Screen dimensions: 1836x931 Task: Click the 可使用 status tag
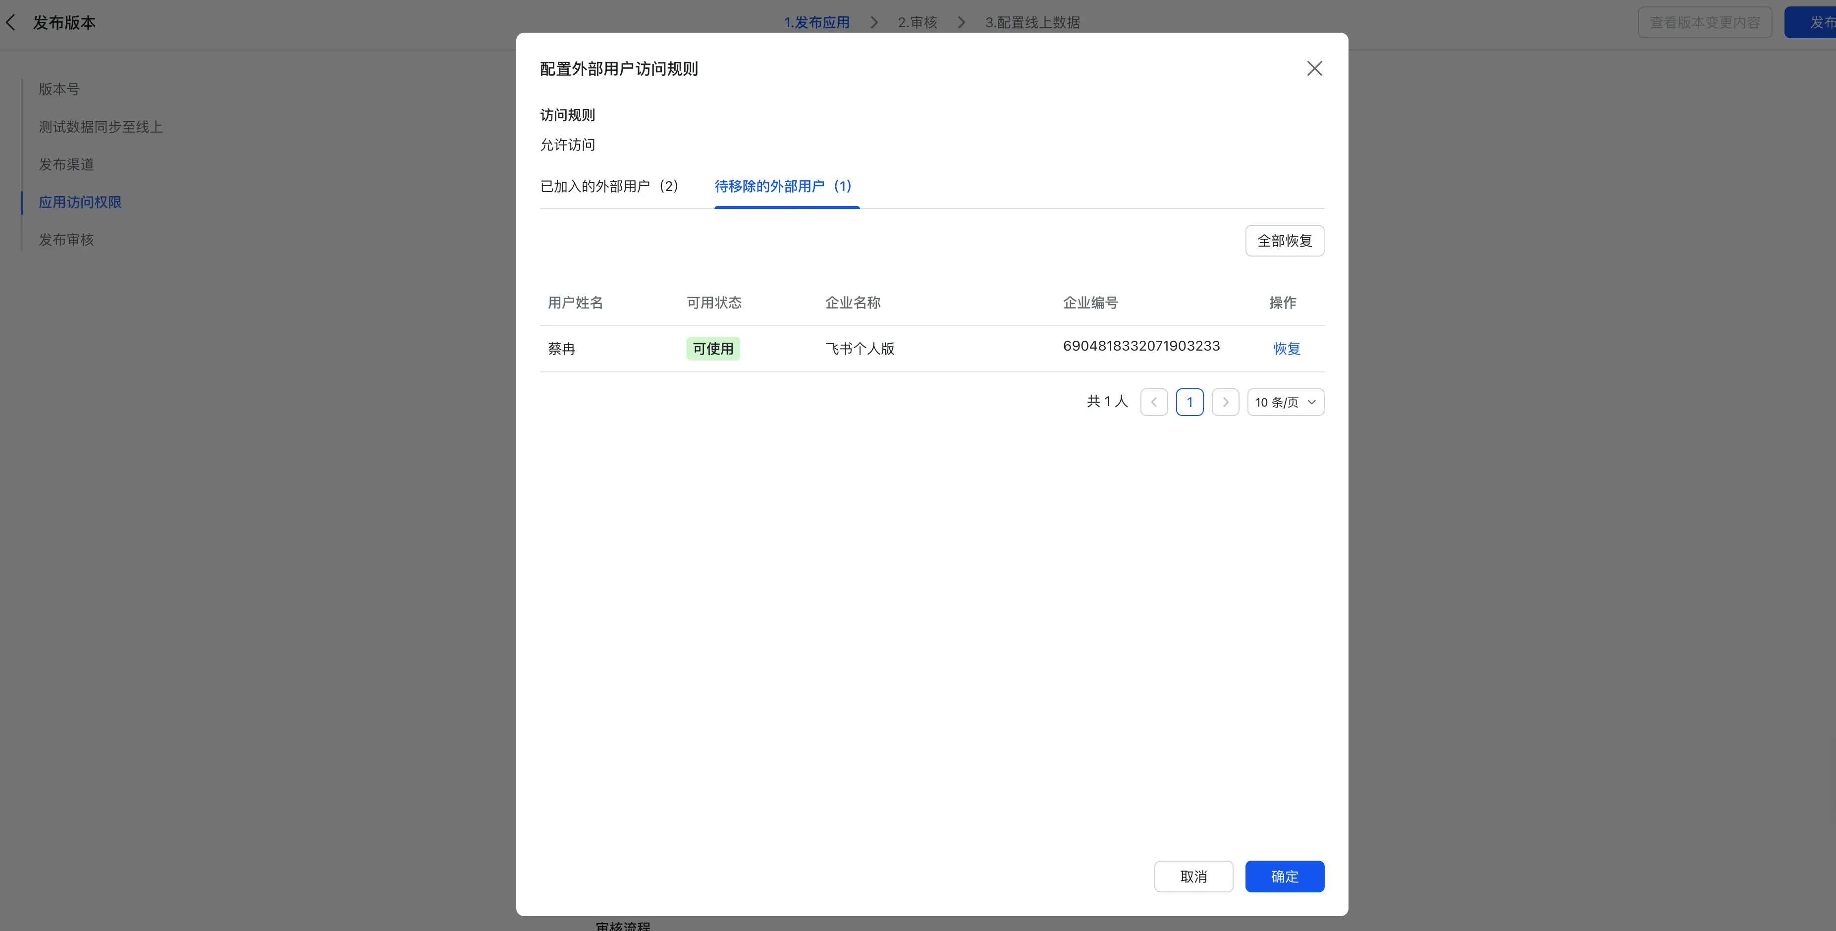tap(713, 348)
